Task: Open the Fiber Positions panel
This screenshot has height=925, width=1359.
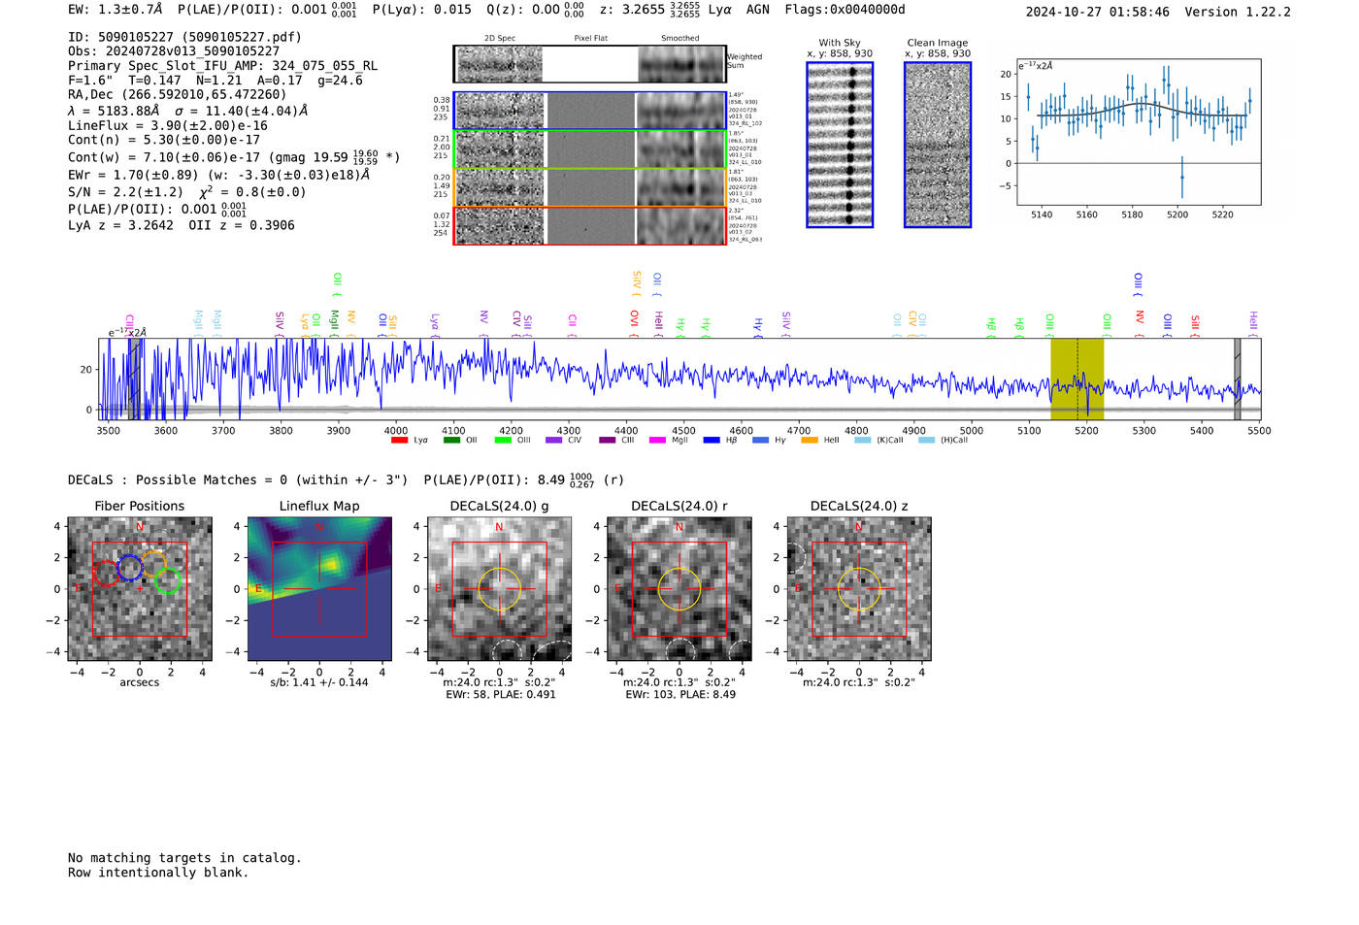Action: pos(140,589)
